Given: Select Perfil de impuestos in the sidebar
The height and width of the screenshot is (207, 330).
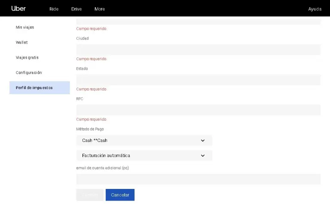Looking at the screenshot, I should click(x=34, y=88).
